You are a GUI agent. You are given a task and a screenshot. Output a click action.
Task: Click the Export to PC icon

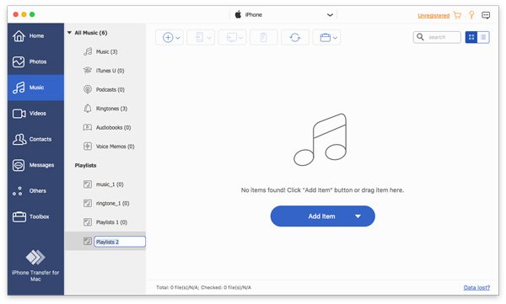point(231,37)
